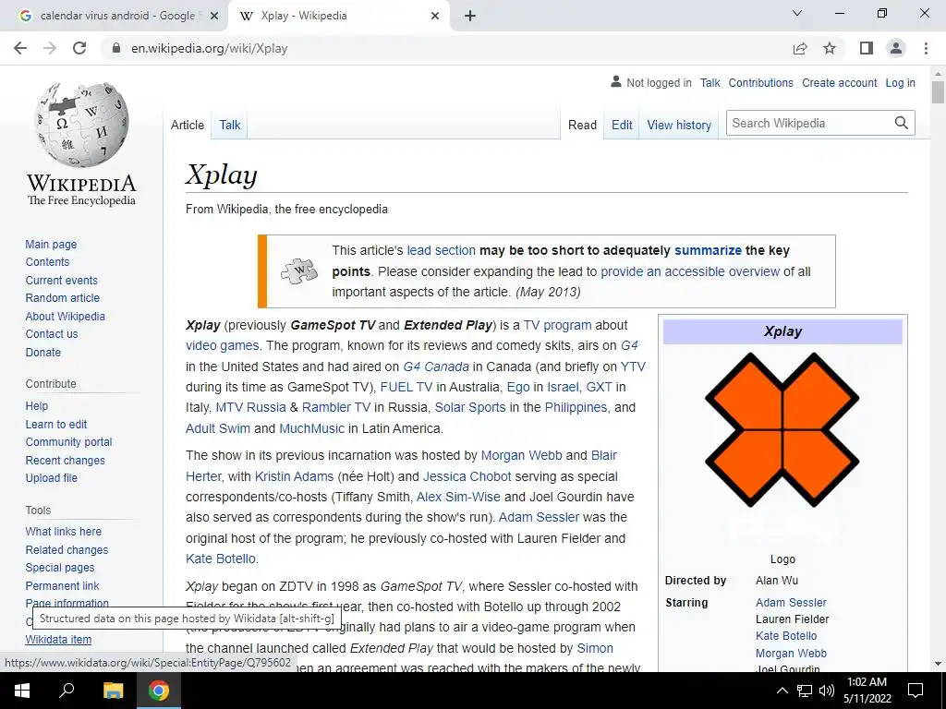
Task: Open Learn to edit
Action: (x=56, y=424)
